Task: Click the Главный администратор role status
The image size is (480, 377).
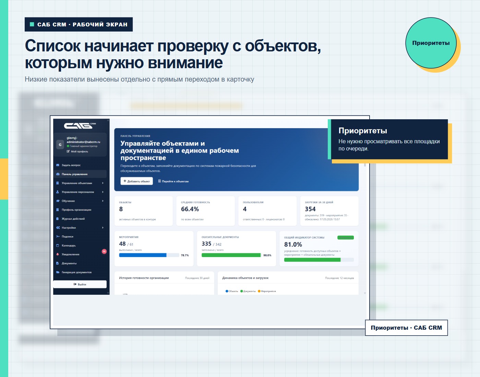Action: coord(82,146)
